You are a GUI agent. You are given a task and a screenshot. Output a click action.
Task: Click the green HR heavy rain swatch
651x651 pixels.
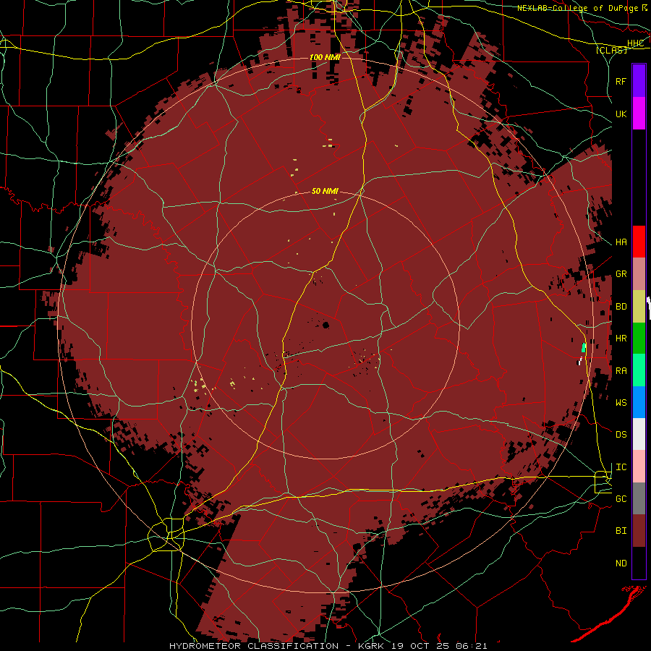click(x=639, y=338)
